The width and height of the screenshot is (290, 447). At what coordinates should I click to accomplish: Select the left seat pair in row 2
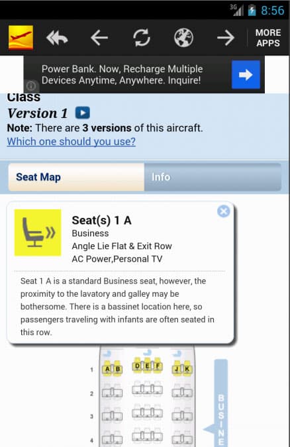pos(112,393)
